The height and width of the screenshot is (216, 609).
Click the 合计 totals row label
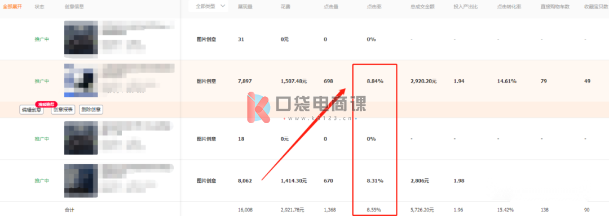tap(69, 210)
